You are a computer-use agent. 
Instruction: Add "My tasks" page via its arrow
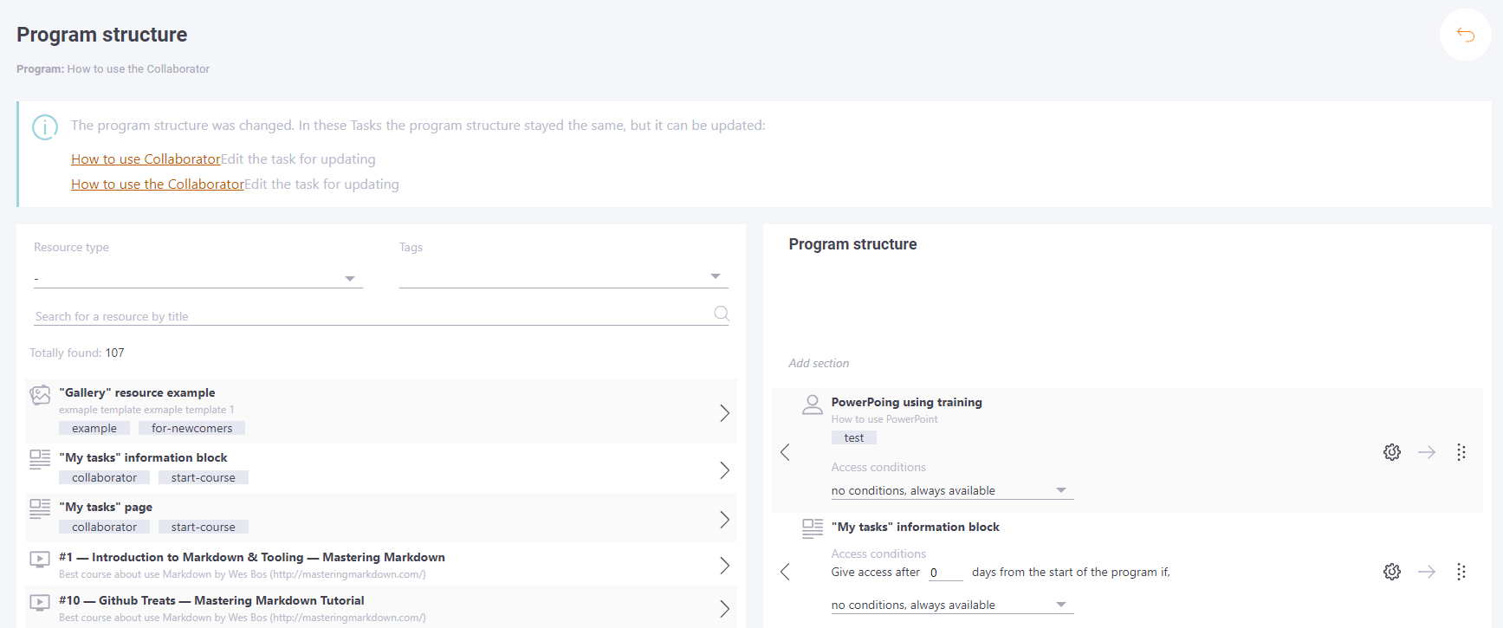[724, 520]
